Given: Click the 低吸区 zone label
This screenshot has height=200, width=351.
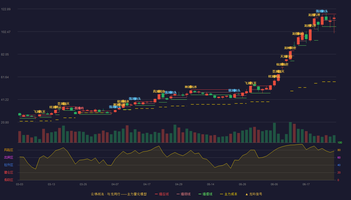Looking at the screenshot, I should click(x=9, y=180).
